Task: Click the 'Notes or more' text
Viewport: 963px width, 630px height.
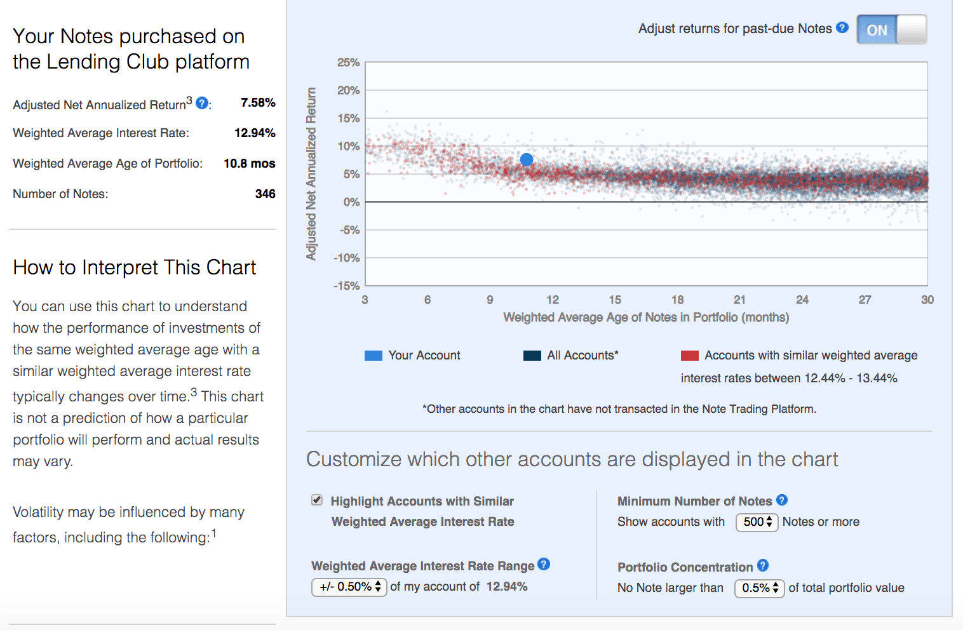Action: click(x=821, y=522)
